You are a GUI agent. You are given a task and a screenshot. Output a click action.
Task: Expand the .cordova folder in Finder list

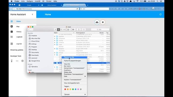point(55,43)
